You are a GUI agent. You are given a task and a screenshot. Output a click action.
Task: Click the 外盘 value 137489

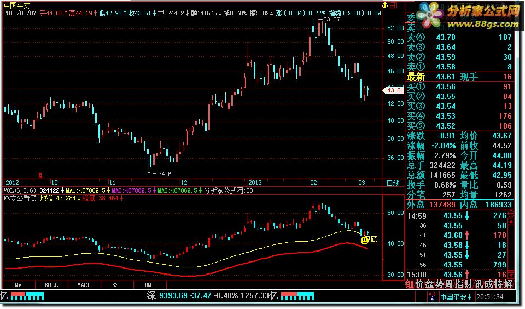[x=441, y=205]
